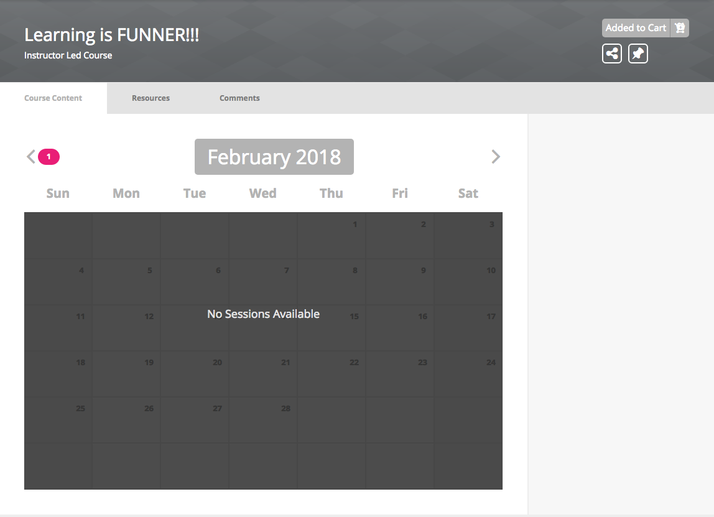
Task: Select calendar day 7
Action: (x=262, y=281)
